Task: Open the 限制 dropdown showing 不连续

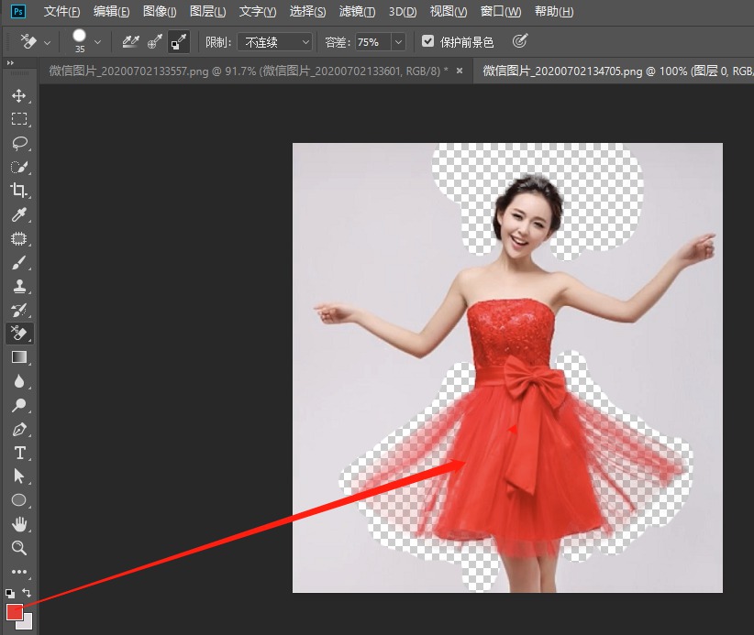Action: pos(274,42)
